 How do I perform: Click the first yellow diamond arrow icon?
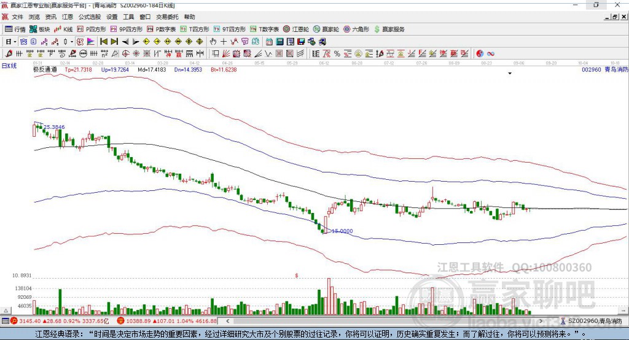[146, 42]
